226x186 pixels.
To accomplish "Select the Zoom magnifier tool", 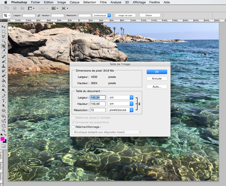I will pos(4,130).
